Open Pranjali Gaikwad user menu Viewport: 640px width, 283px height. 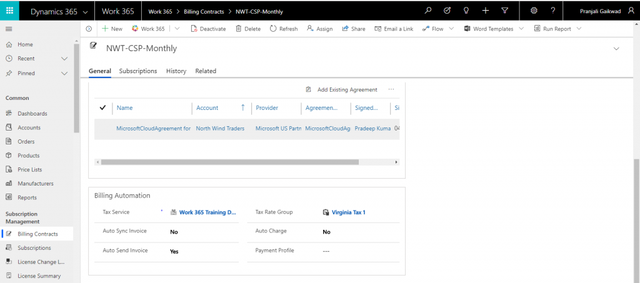606,11
